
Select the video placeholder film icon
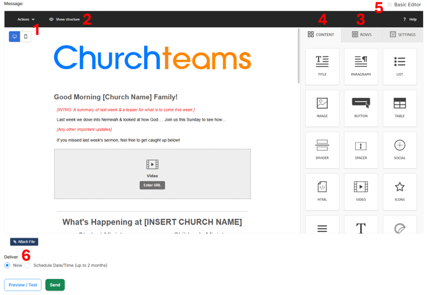coord(152,164)
